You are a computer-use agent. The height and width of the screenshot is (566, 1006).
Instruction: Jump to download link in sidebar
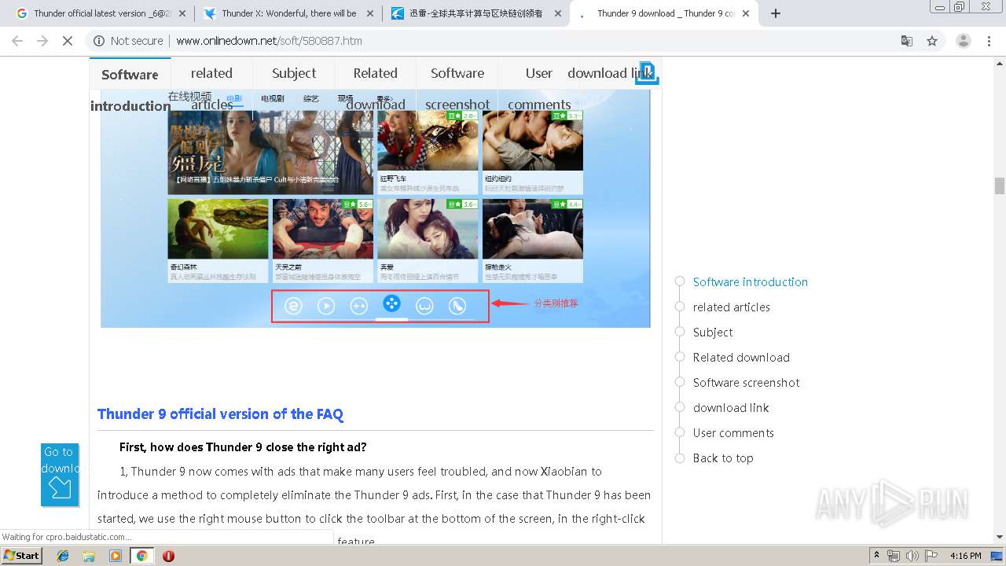[x=730, y=408]
